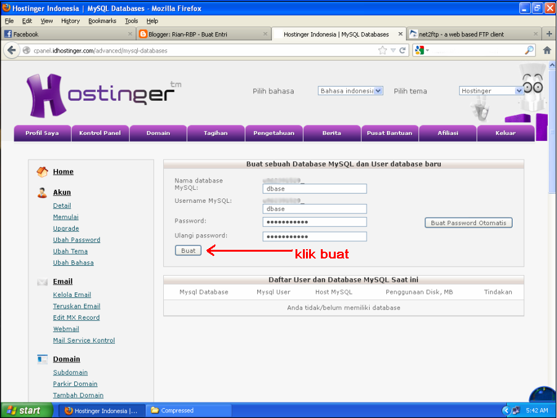Click the site identity globe icon
The image size is (557, 418).
(27, 51)
